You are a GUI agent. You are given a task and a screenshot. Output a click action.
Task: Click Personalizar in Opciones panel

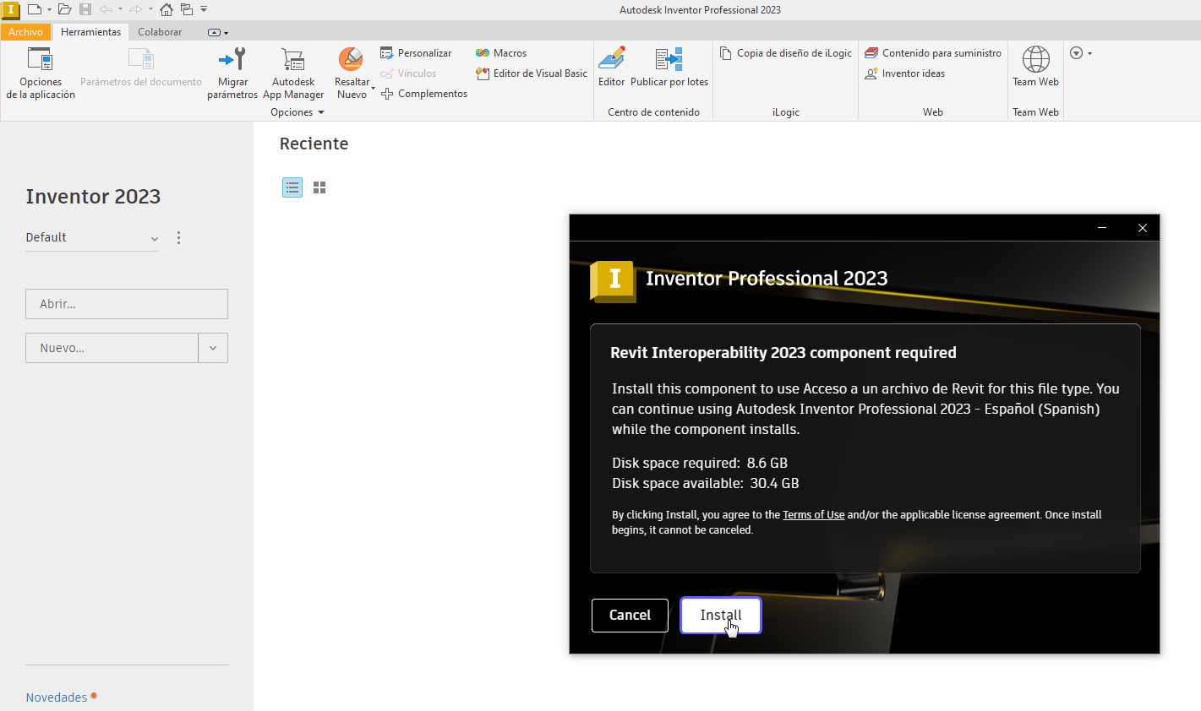[416, 53]
